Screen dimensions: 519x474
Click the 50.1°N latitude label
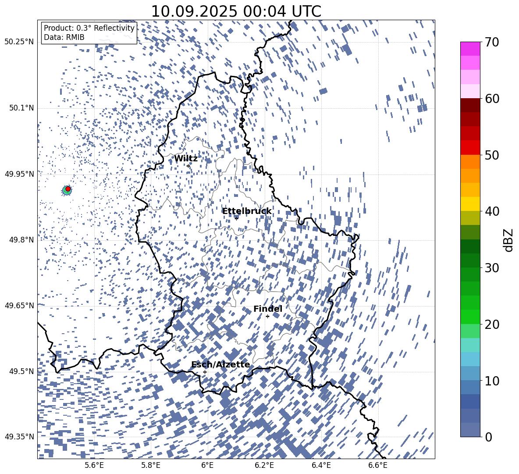(x=21, y=108)
